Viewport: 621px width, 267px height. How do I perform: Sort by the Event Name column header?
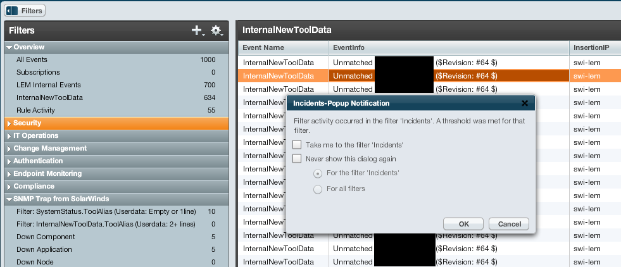(x=283, y=48)
